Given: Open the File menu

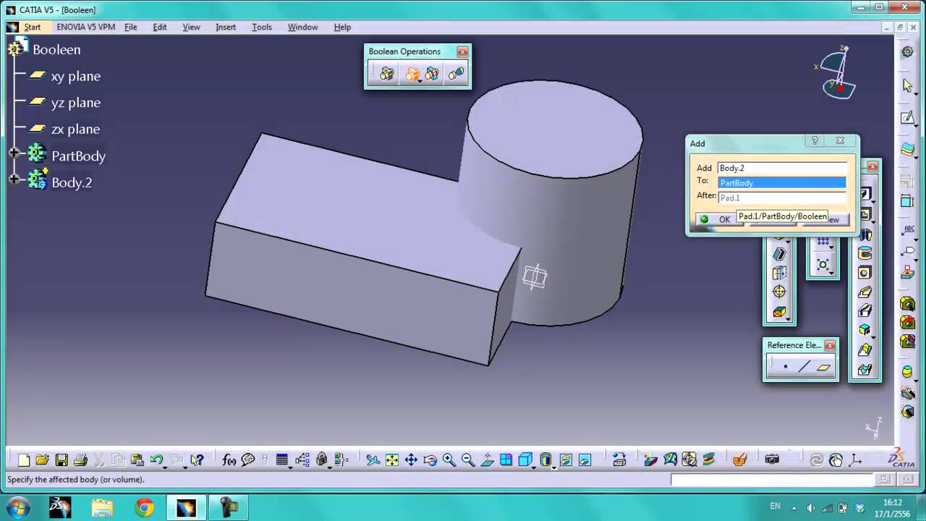Looking at the screenshot, I should 130,27.
